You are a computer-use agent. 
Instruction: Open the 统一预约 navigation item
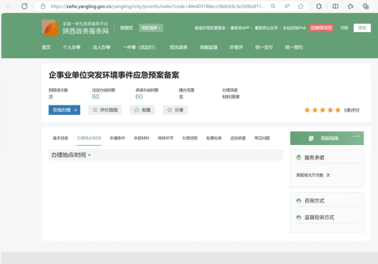(x=294, y=47)
